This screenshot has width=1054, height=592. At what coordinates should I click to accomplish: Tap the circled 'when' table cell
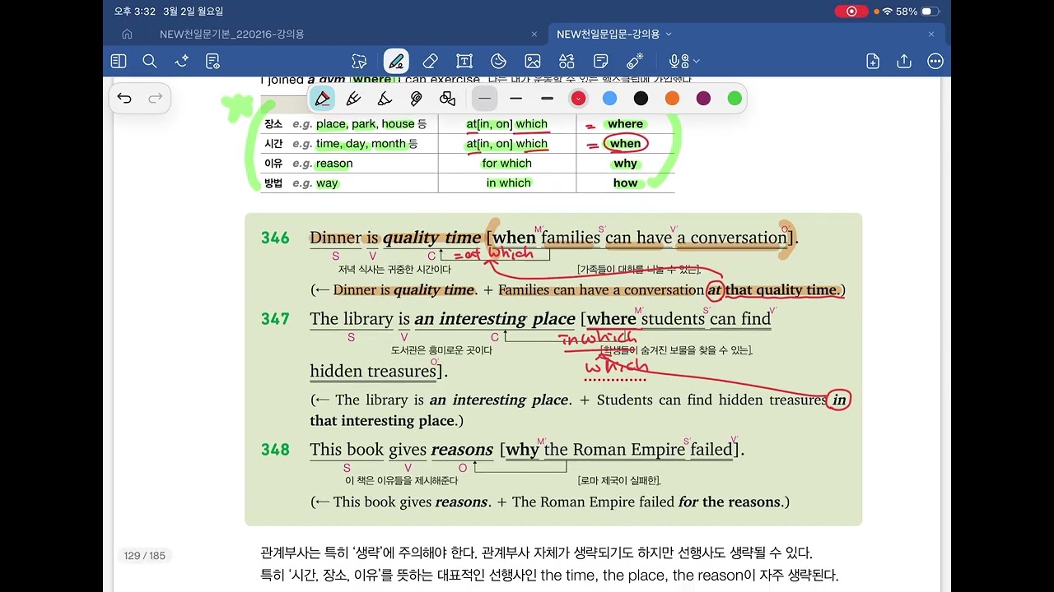[625, 144]
